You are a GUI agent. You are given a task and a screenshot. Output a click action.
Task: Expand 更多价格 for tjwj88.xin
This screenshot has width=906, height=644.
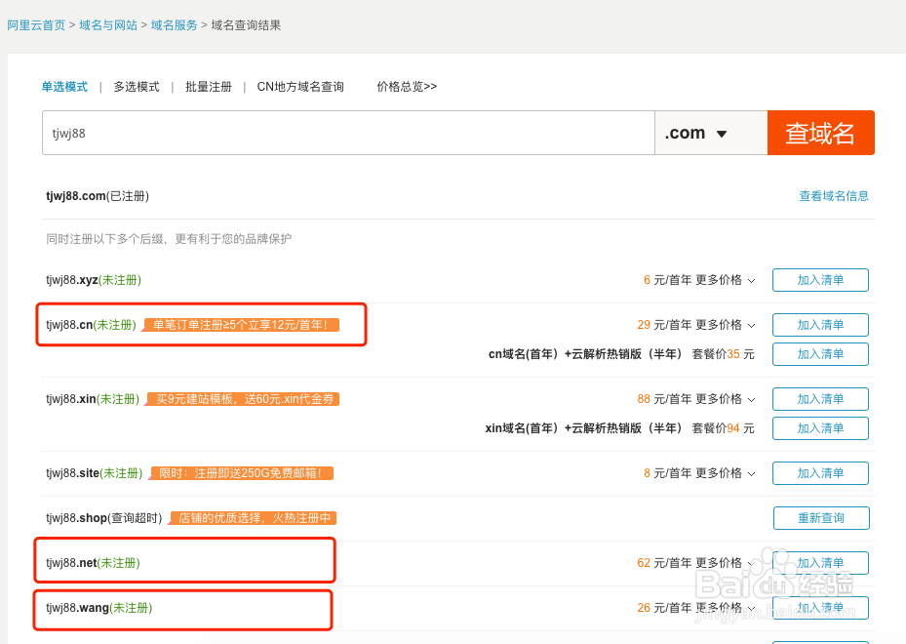(x=726, y=399)
